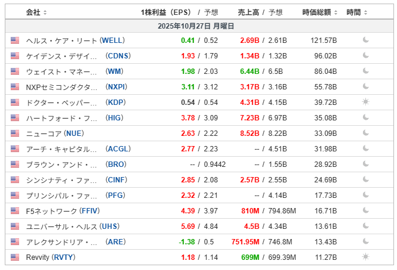Click the moon icon in the FFIV row
397x270 pixels.
(x=366, y=210)
